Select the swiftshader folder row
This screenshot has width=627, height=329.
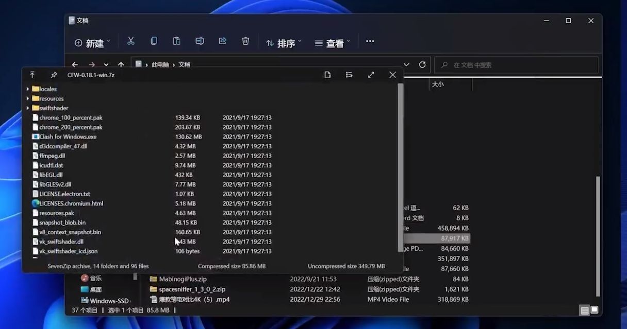point(50,108)
